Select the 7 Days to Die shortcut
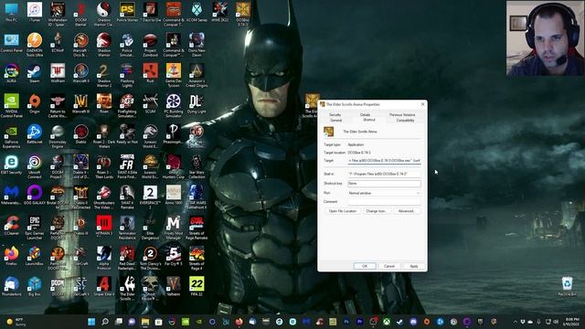The image size is (585, 329). (150, 12)
